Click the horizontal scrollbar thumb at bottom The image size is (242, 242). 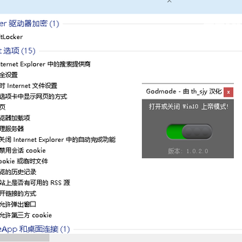point(25,237)
